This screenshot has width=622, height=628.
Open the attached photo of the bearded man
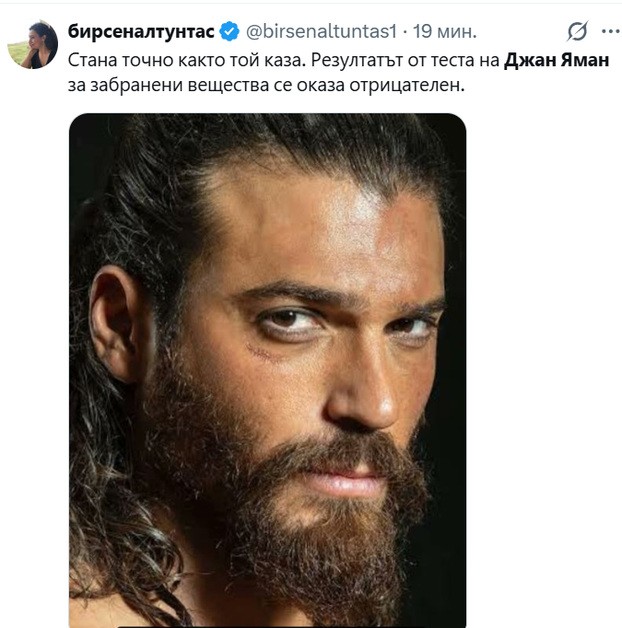[x=267, y=368]
